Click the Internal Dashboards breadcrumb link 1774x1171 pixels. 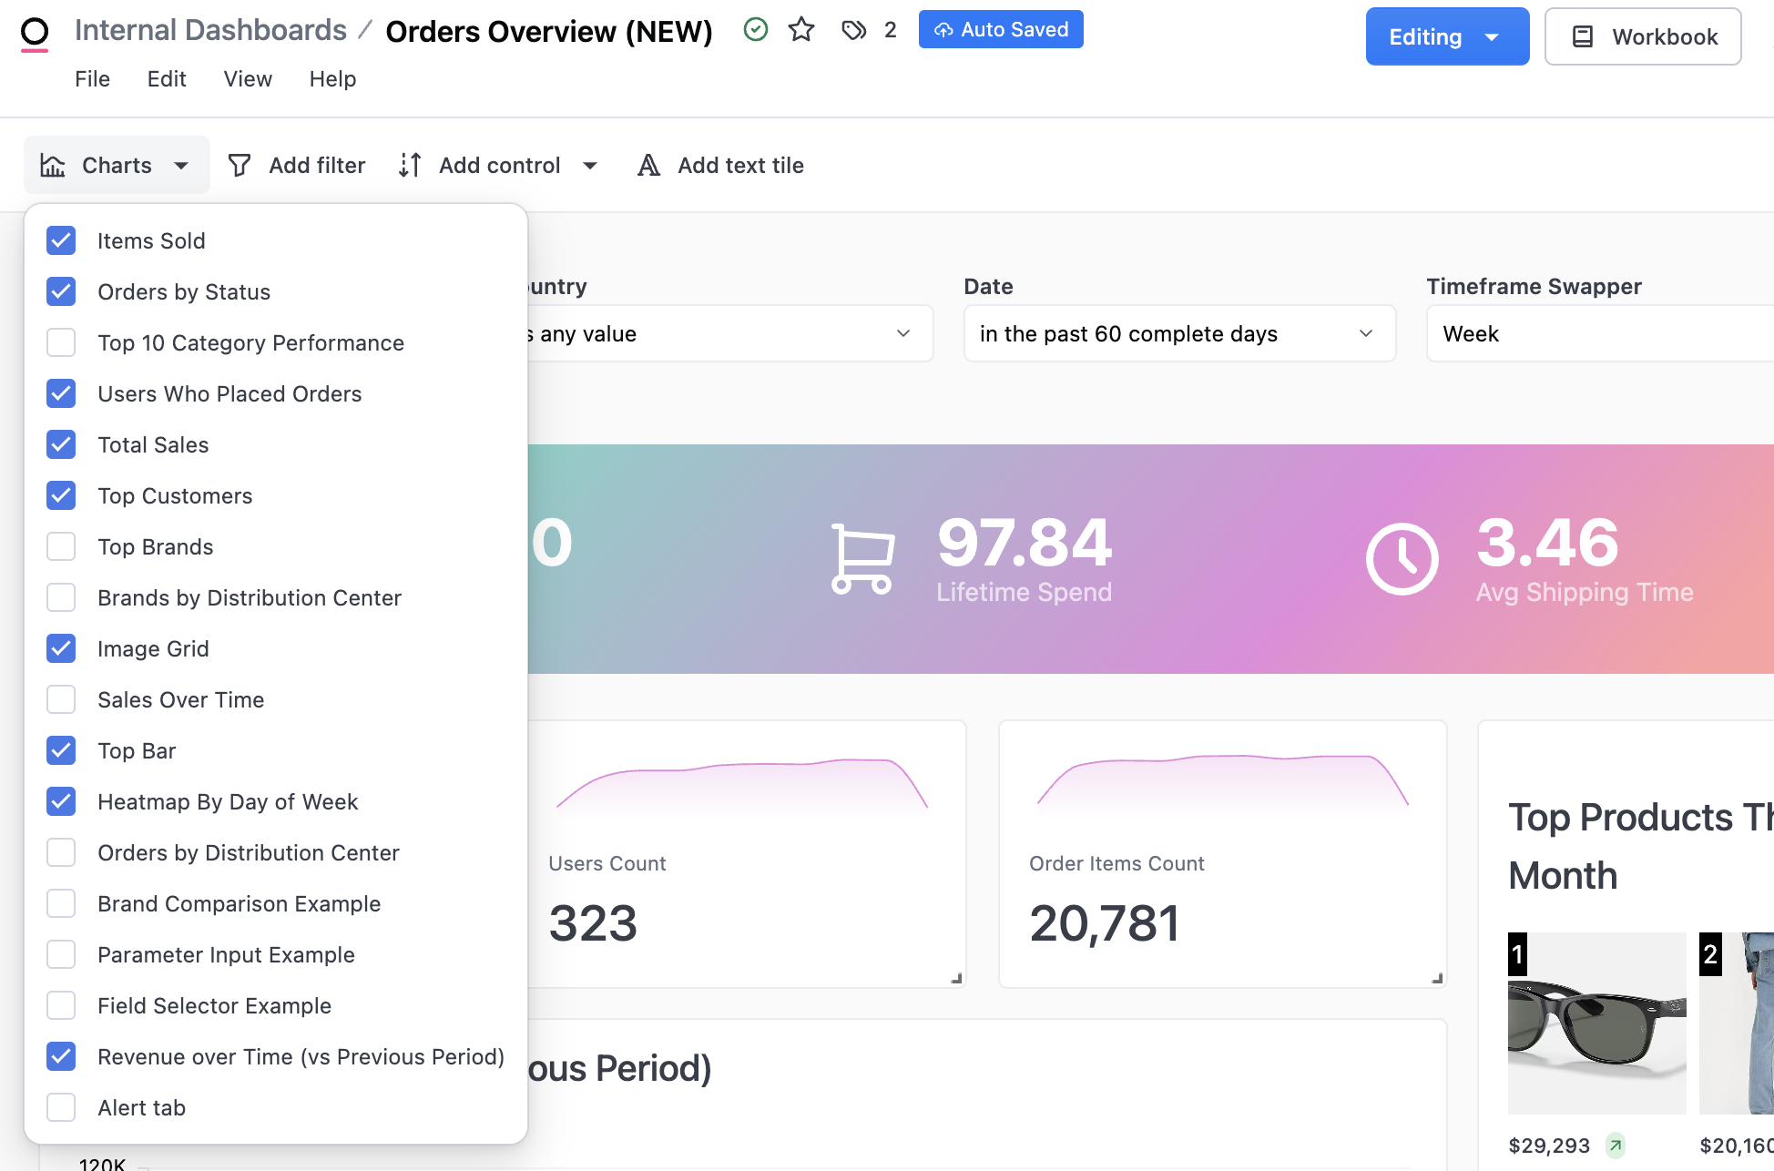click(x=210, y=30)
